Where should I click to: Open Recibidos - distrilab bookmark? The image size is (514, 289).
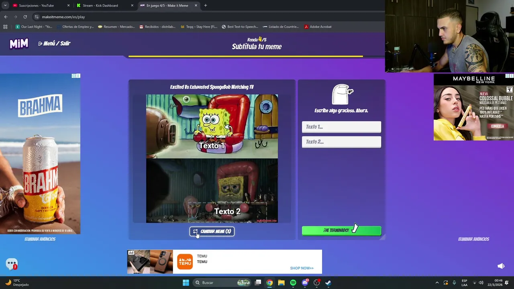pos(157,27)
